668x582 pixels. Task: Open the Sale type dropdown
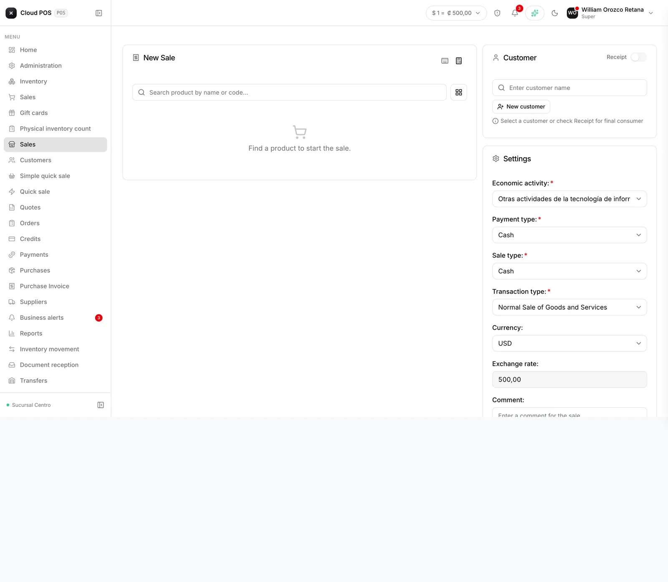coord(569,271)
